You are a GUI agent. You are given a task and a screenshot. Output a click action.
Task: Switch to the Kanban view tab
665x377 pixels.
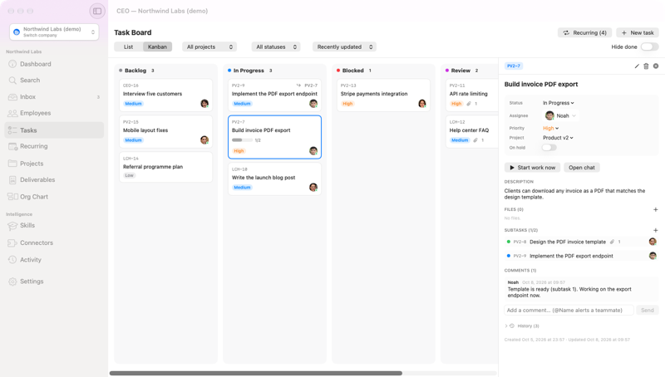(157, 47)
